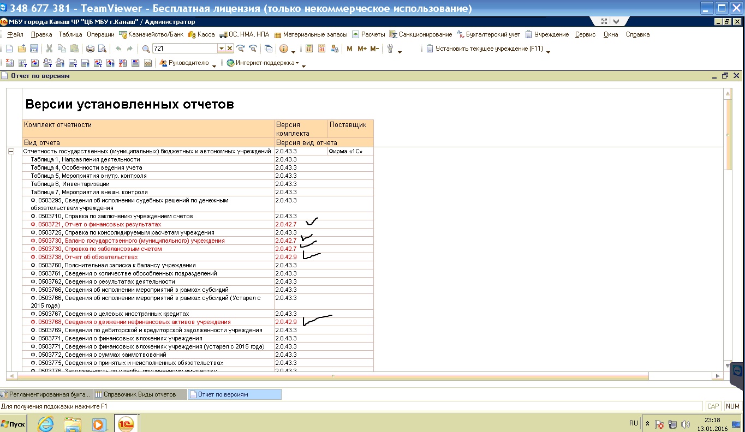745x432 pixels.
Task: Collapse the report group tree minus box
Action: pyautogui.click(x=11, y=151)
